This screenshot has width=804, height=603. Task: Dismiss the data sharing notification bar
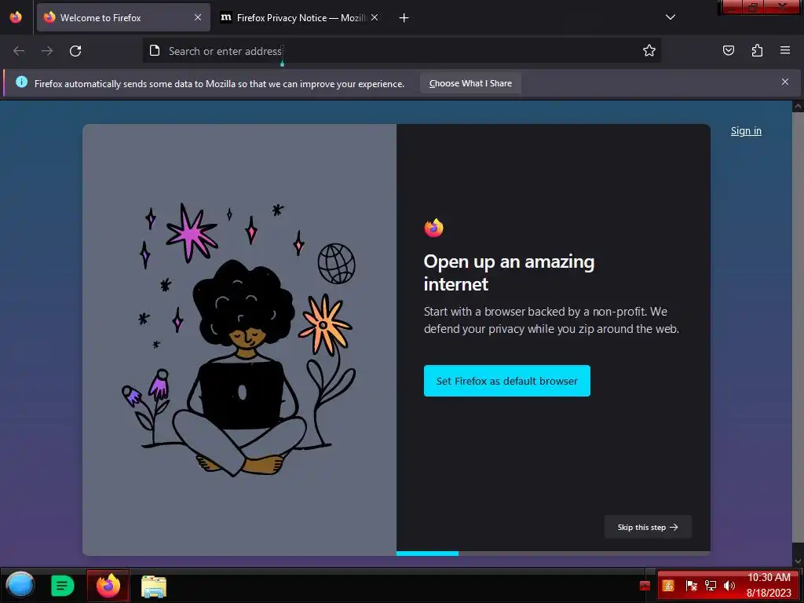tap(785, 82)
